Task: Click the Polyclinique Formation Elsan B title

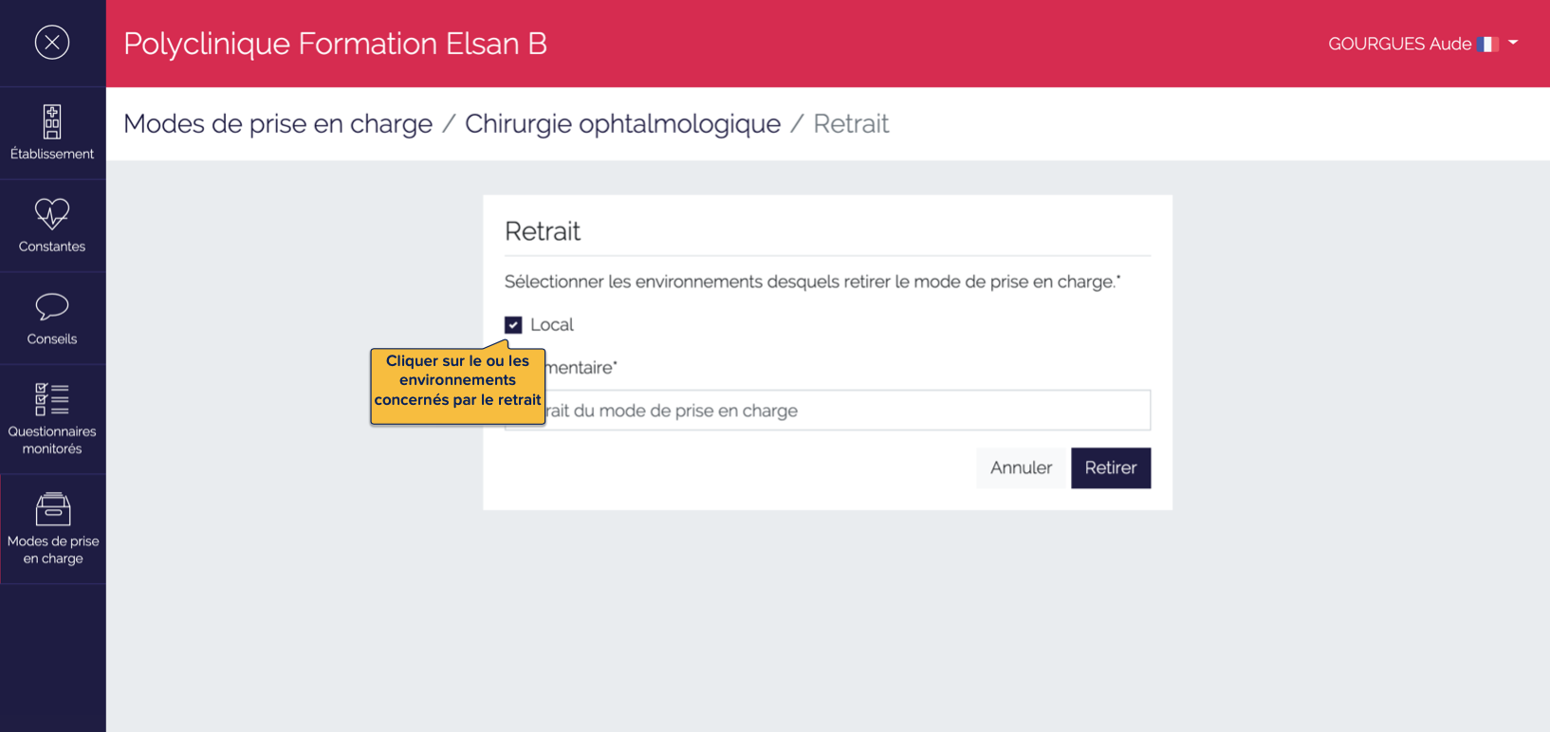Action: (334, 43)
